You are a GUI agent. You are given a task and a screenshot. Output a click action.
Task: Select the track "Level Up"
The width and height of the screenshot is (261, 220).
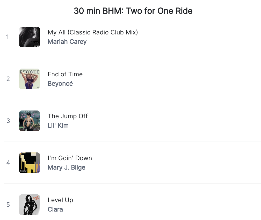60,200
